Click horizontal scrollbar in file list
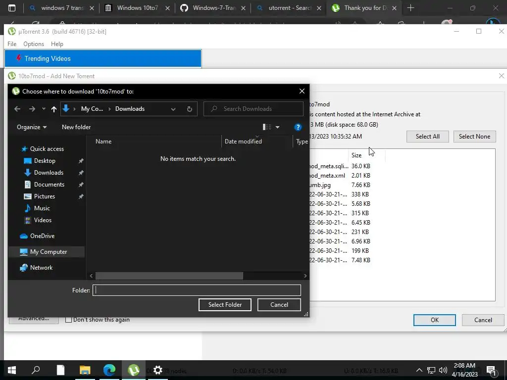Image resolution: width=507 pixels, height=380 pixels. click(169, 276)
